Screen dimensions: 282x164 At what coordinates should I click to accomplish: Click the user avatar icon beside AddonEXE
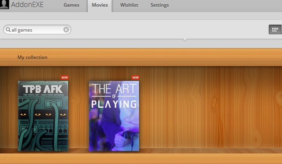(4, 5)
